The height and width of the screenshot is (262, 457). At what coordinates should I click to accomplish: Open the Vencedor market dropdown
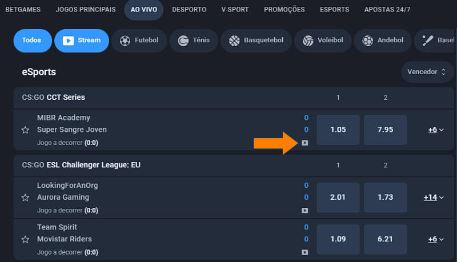tap(427, 71)
